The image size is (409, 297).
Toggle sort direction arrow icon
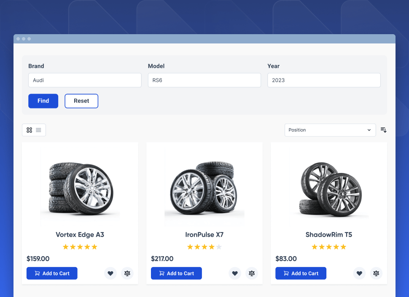[383, 130]
